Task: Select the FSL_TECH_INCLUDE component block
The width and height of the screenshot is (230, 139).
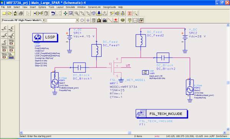Action: 161,113
